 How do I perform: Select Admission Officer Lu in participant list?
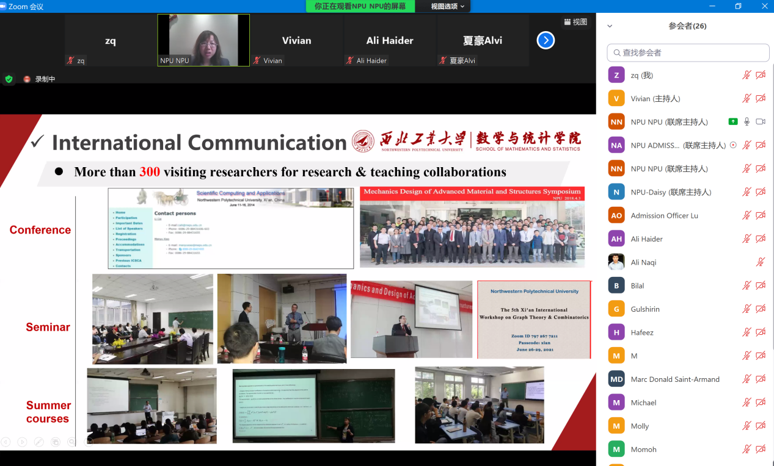pos(664,215)
